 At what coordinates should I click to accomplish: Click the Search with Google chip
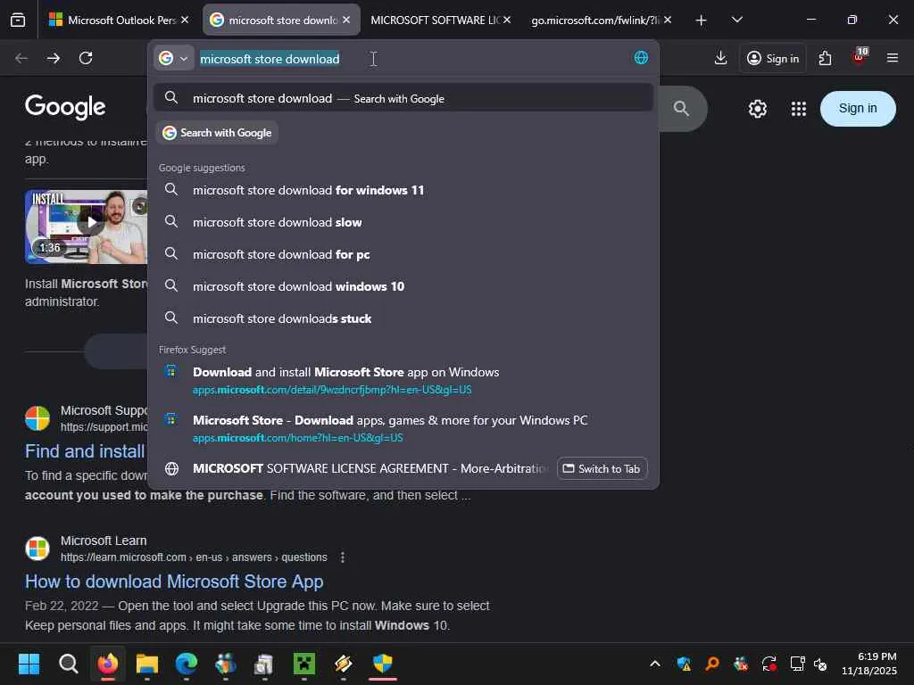click(217, 133)
